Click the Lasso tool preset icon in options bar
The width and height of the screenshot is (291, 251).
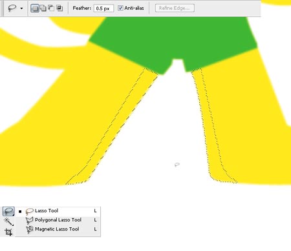[12, 8]
